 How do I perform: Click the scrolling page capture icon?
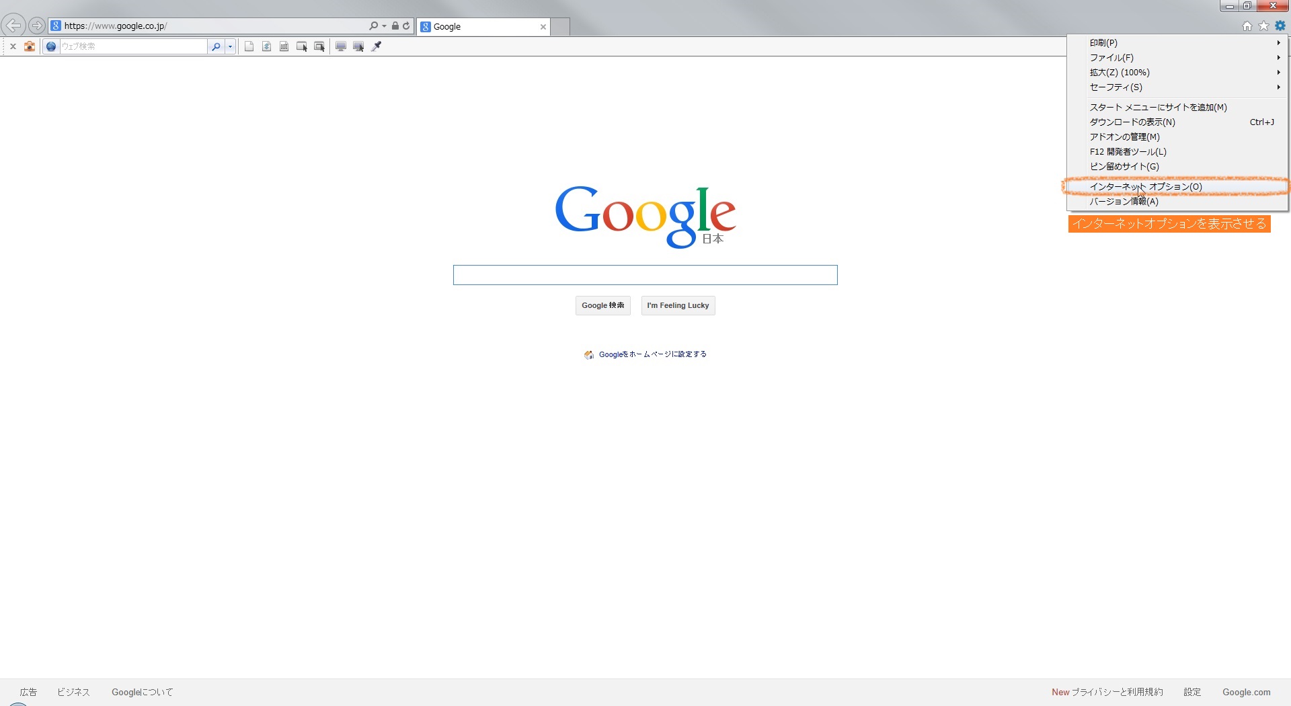(x=266, y=46)
